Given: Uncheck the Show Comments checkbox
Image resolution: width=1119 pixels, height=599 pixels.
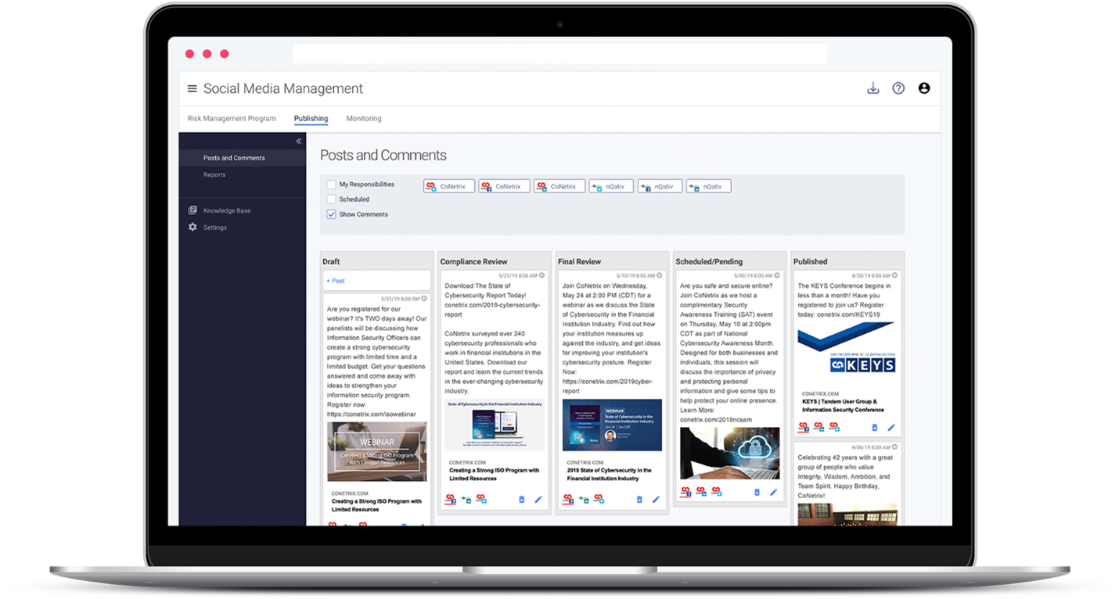Looking at the screenshot, I should [331, 214].
